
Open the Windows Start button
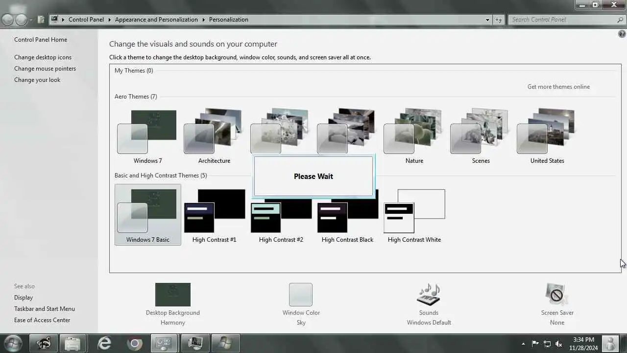[13, 343]
